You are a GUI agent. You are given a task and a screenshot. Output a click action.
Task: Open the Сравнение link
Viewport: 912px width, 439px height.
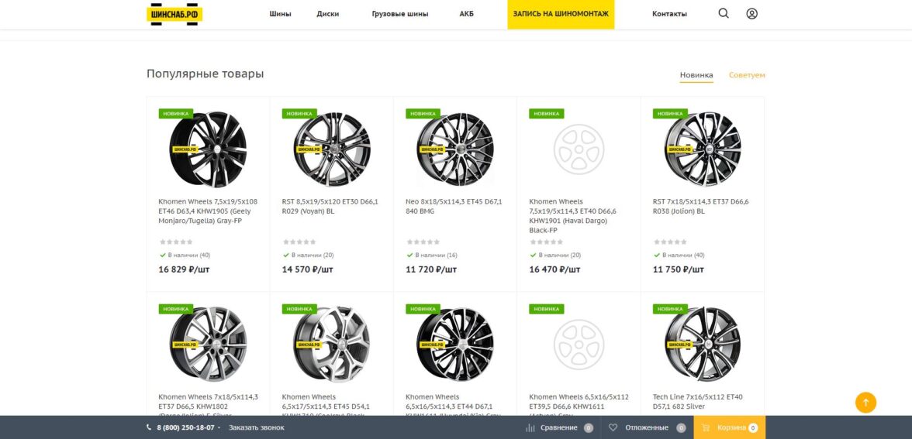[x=559, y=428]
